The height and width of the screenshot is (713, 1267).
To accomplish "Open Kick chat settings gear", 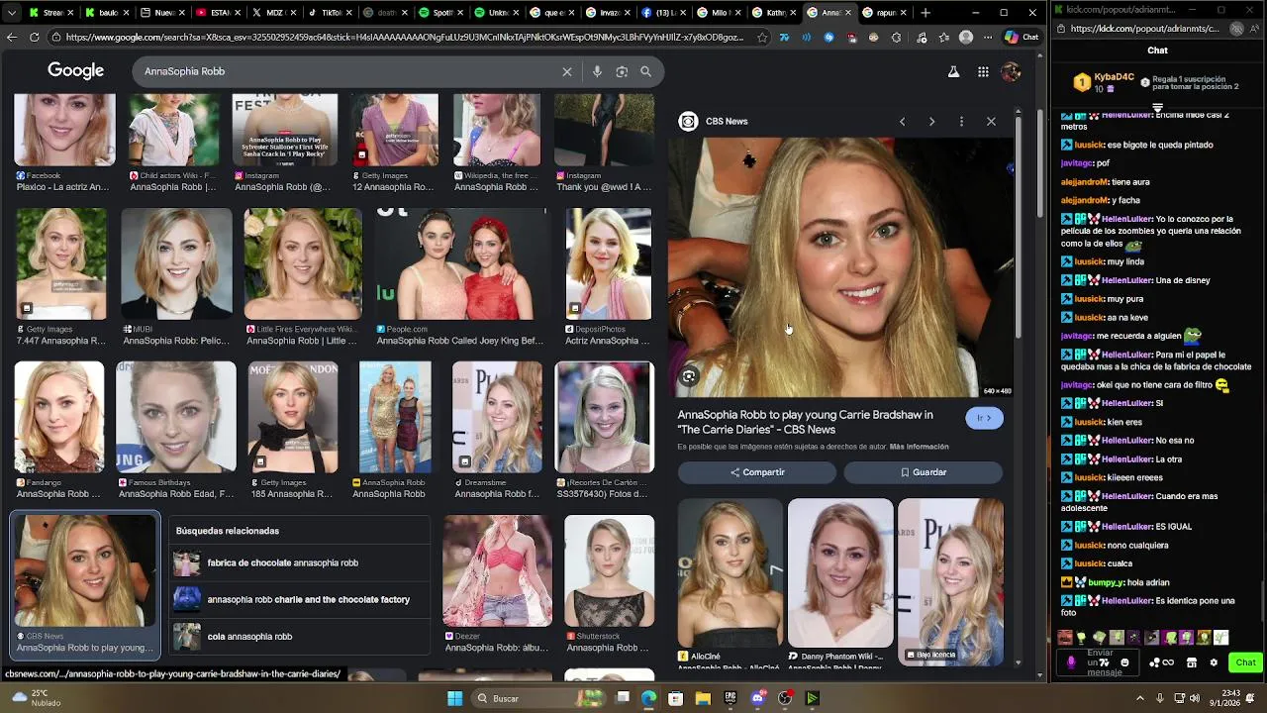I will coord(1214,662).
